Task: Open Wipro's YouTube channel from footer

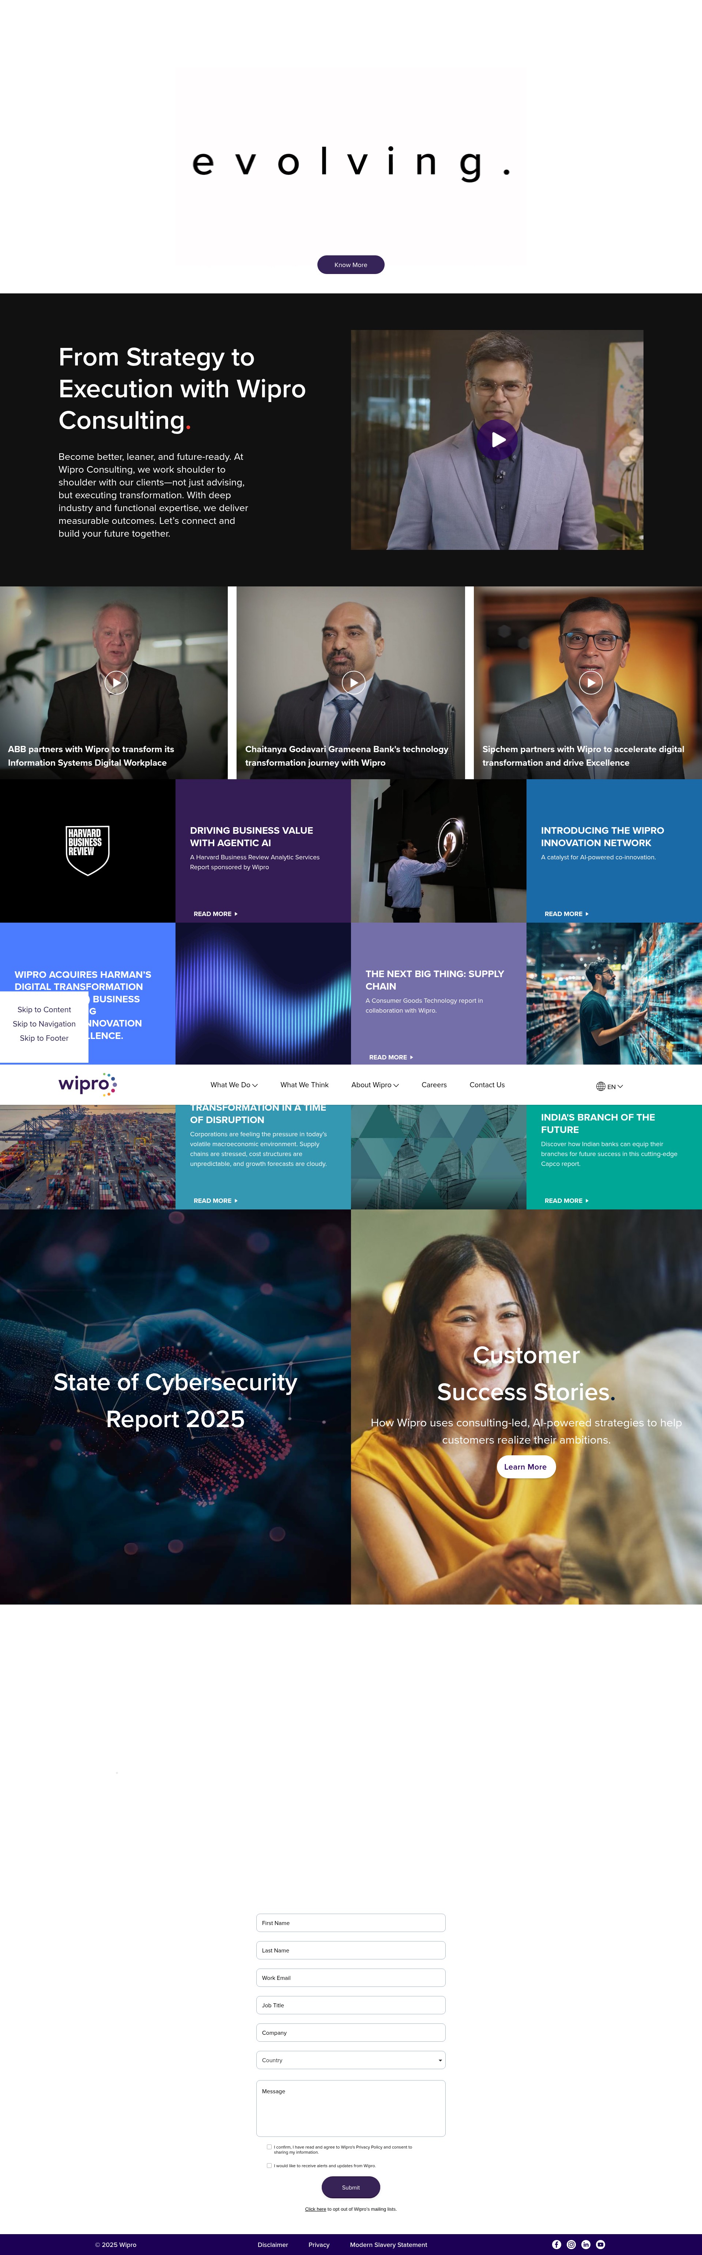Action: tap(600, 2244)
